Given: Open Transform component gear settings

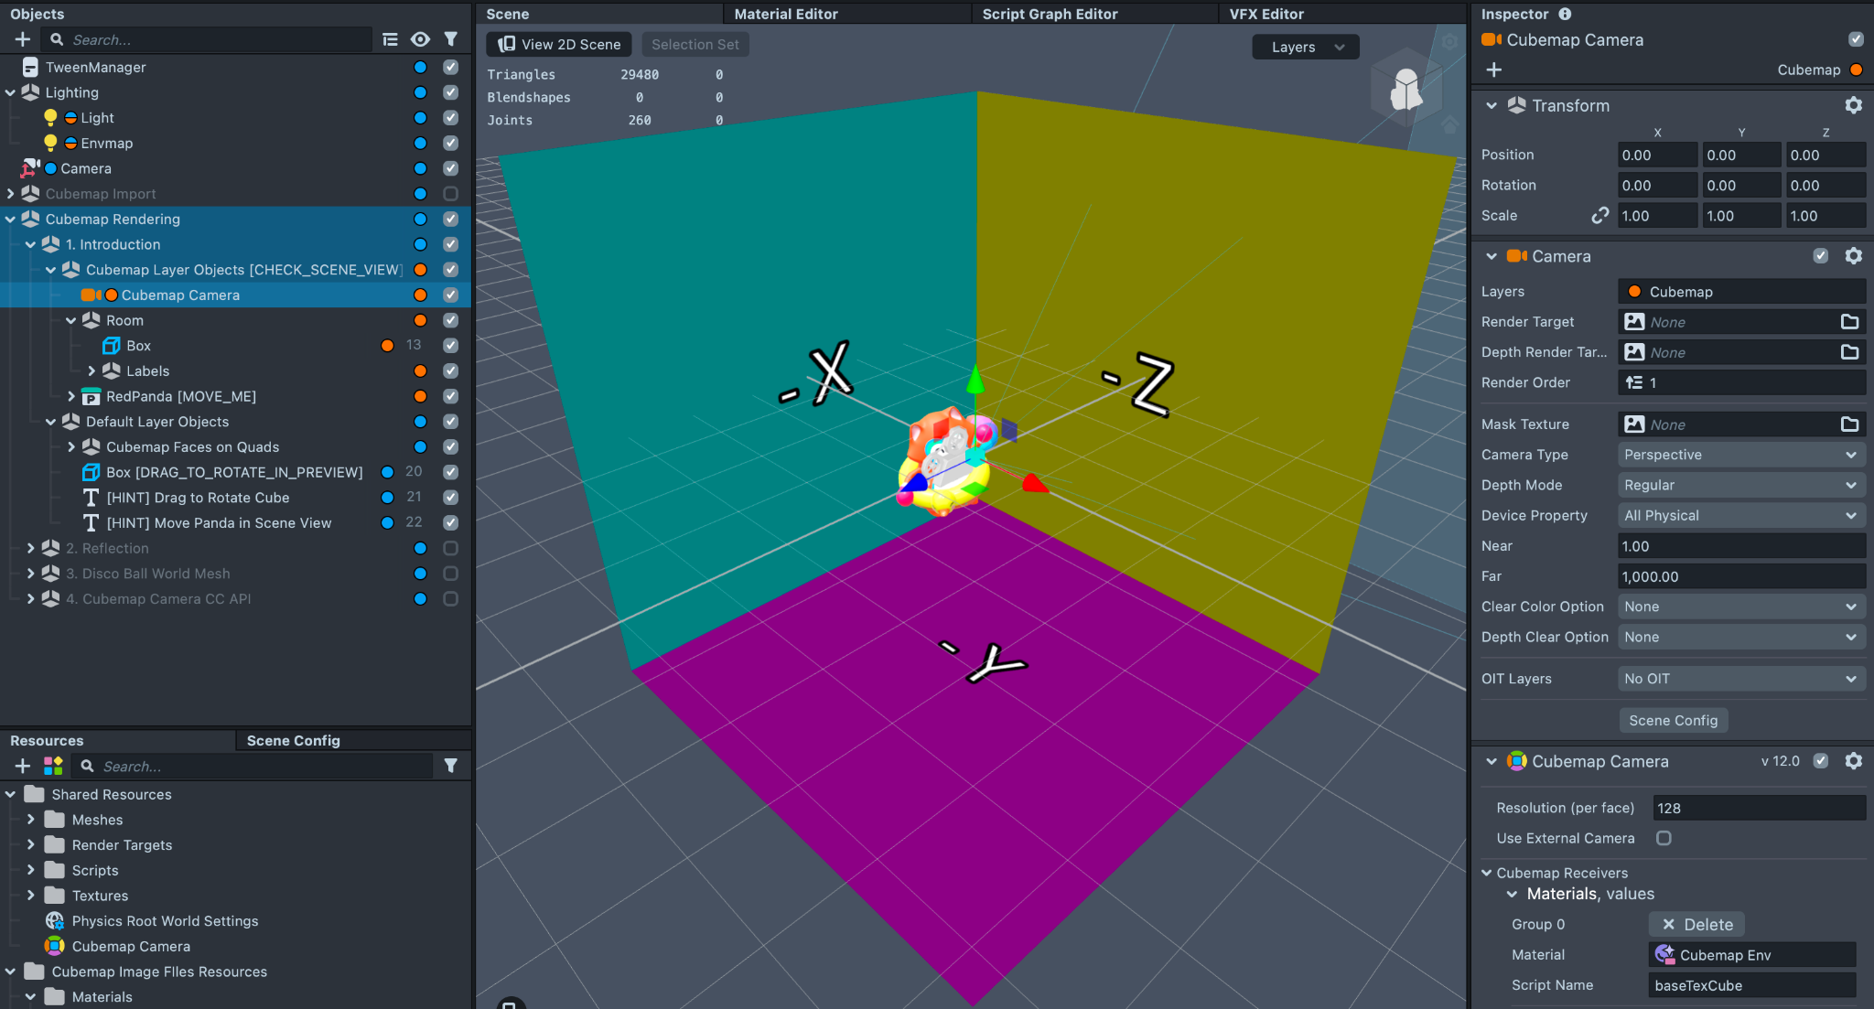Looking at the screenshot, I should [1853, 105].
